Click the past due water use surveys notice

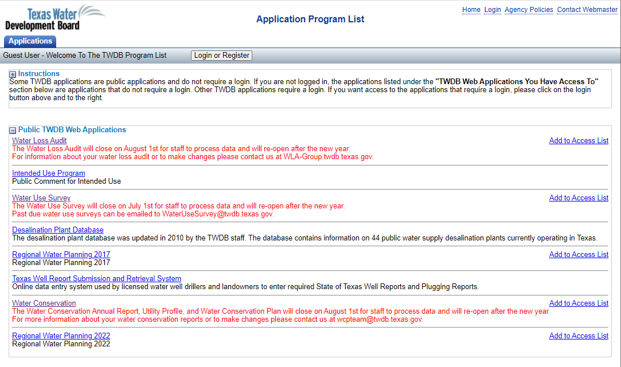click(x=143, y=214)
